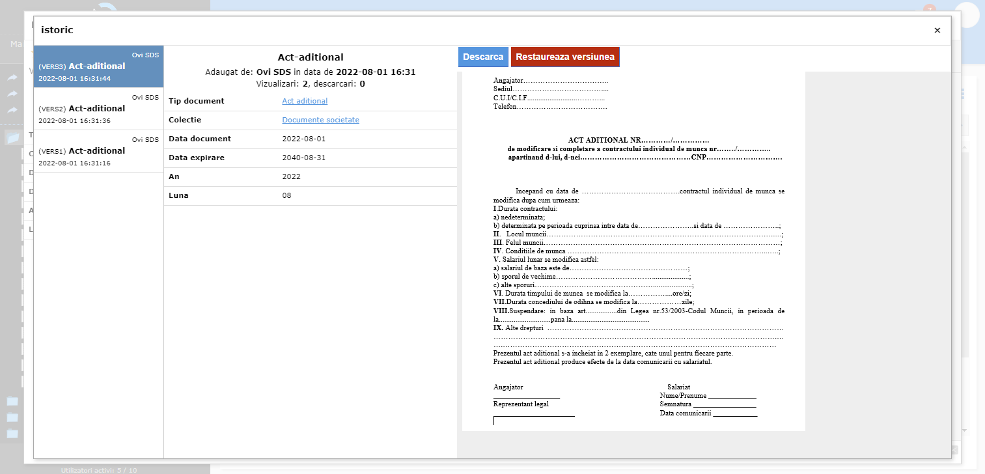Screen dimensions: 985x474
Task: Click the document preview page
Action: 633,251
